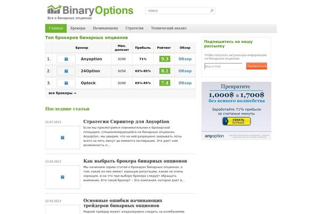
Task: Click the Превратите 1,000$ в 1,700$ banner text
Action: click(x=236, y=94)
